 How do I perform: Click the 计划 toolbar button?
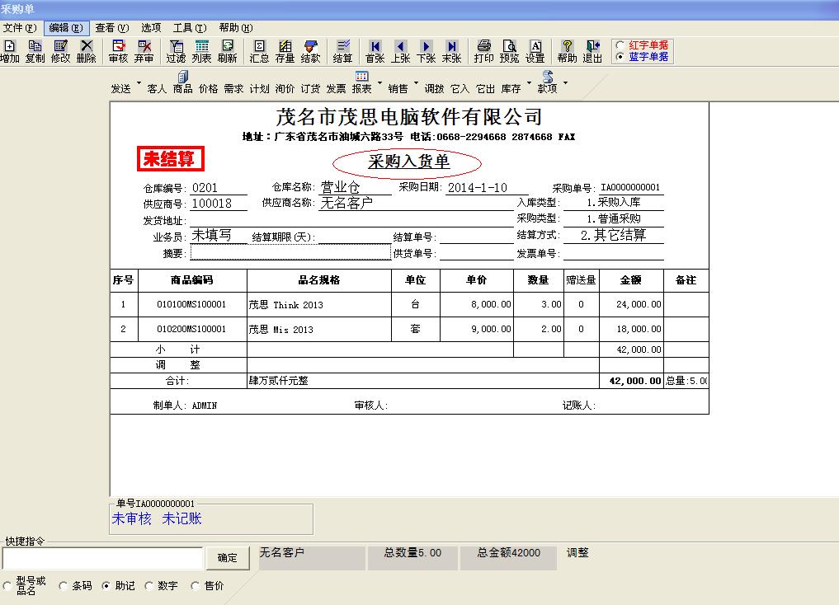260,88
